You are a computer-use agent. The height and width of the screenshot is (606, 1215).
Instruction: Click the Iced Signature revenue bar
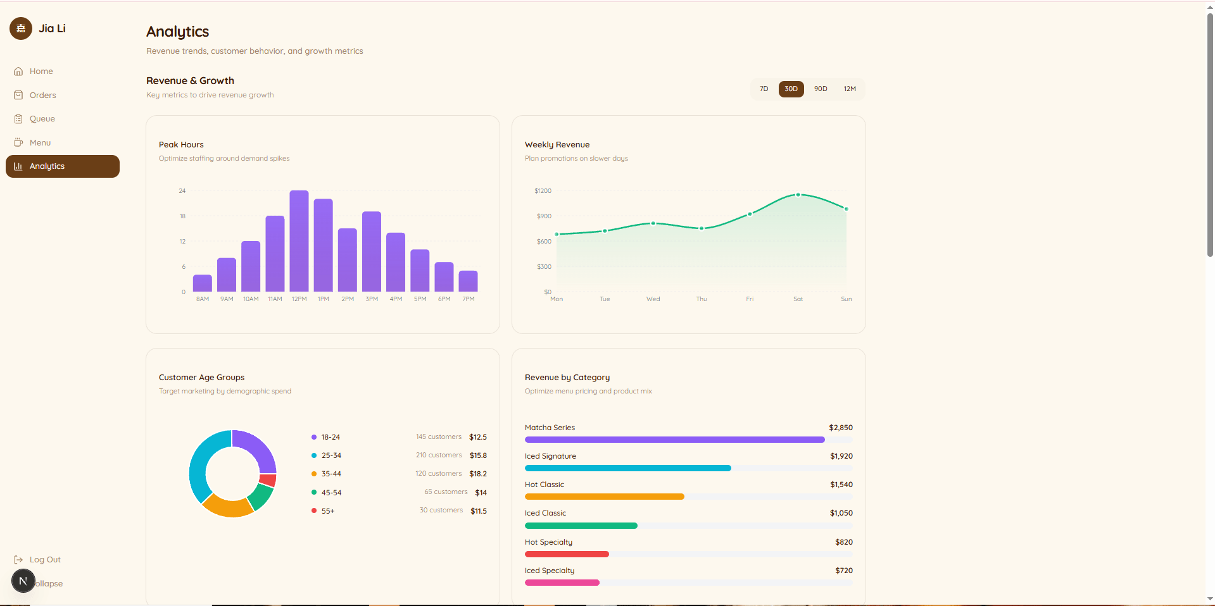(x=628, y=468)
